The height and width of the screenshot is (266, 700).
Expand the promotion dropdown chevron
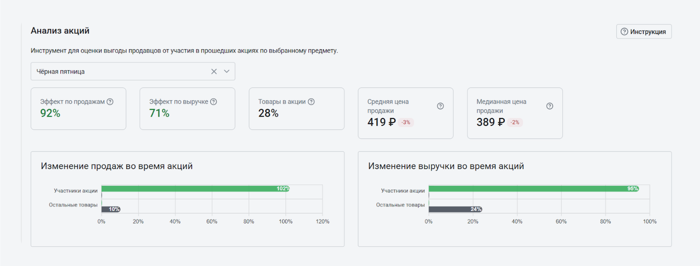(x=227, y=72)
